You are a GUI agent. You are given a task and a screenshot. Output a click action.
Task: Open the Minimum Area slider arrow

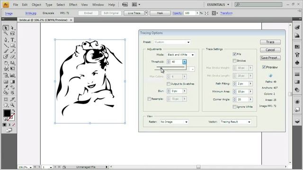[x=250, y=92]
